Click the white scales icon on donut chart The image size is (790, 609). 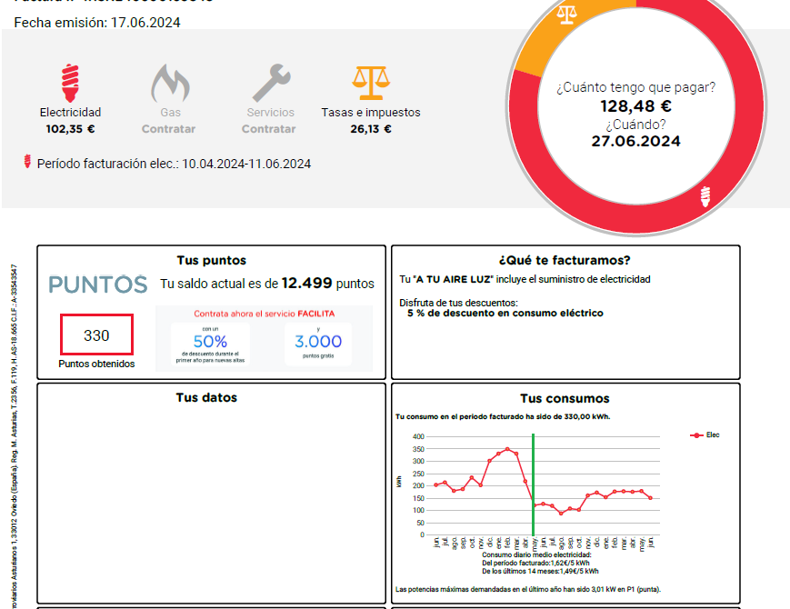click(566, 14)
